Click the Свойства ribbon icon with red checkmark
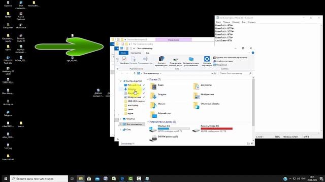 (x=124, y=60)
